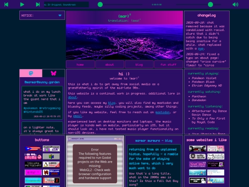Open the nuko channel cat badge
The width and height of the screenshot is (249, 187).
(x=216, y=157)
